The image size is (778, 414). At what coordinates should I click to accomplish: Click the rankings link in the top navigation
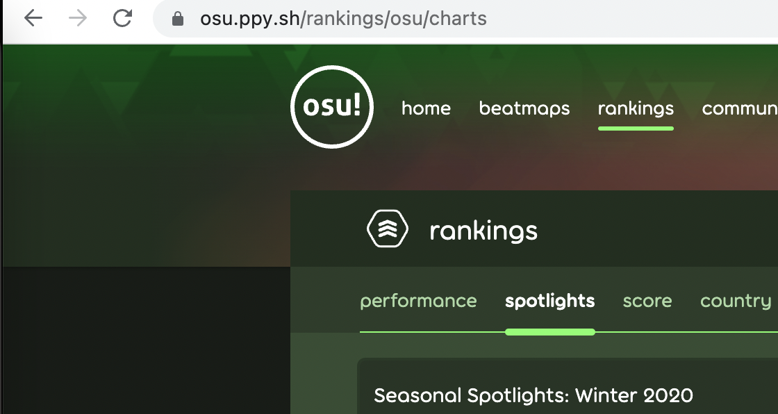point(636,108)
